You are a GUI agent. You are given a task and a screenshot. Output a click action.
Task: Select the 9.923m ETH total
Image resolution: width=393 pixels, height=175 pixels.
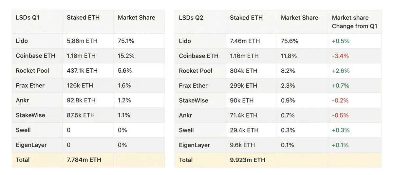tap(247, 160)
